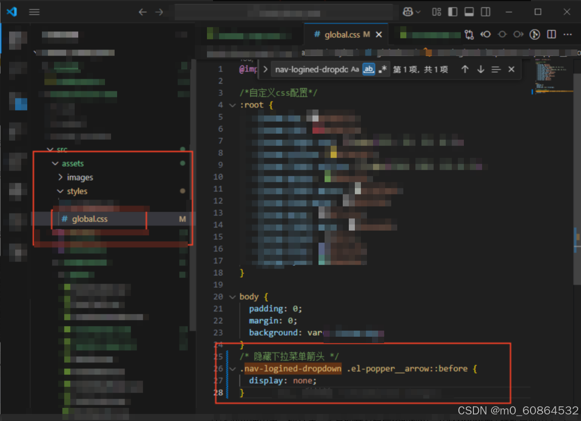Select the assets folder label
Image resolution: width=581 pixels, height=421 pixels.
(x=73, y=164)
